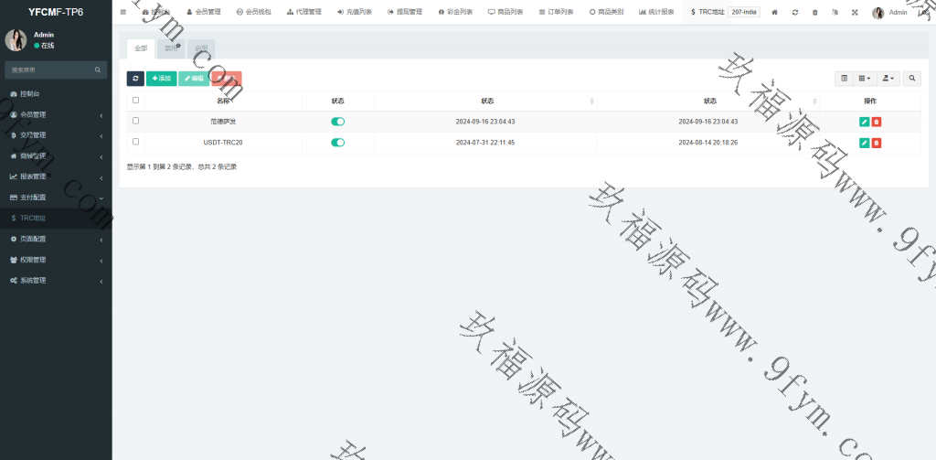Expand 会员管理 in the sidebar
936x460 pixels.
click(55, 114)
